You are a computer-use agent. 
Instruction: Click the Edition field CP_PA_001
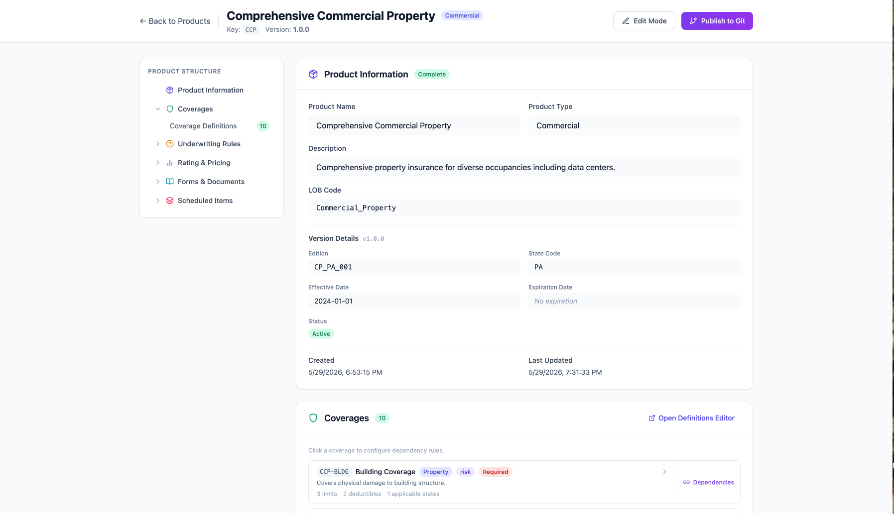414,267
